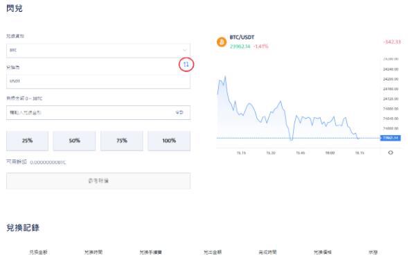Image resolution: width=408 pixels, height=260 pixels.
Task: Click the green BTC price value
Action: click(240, 46)
